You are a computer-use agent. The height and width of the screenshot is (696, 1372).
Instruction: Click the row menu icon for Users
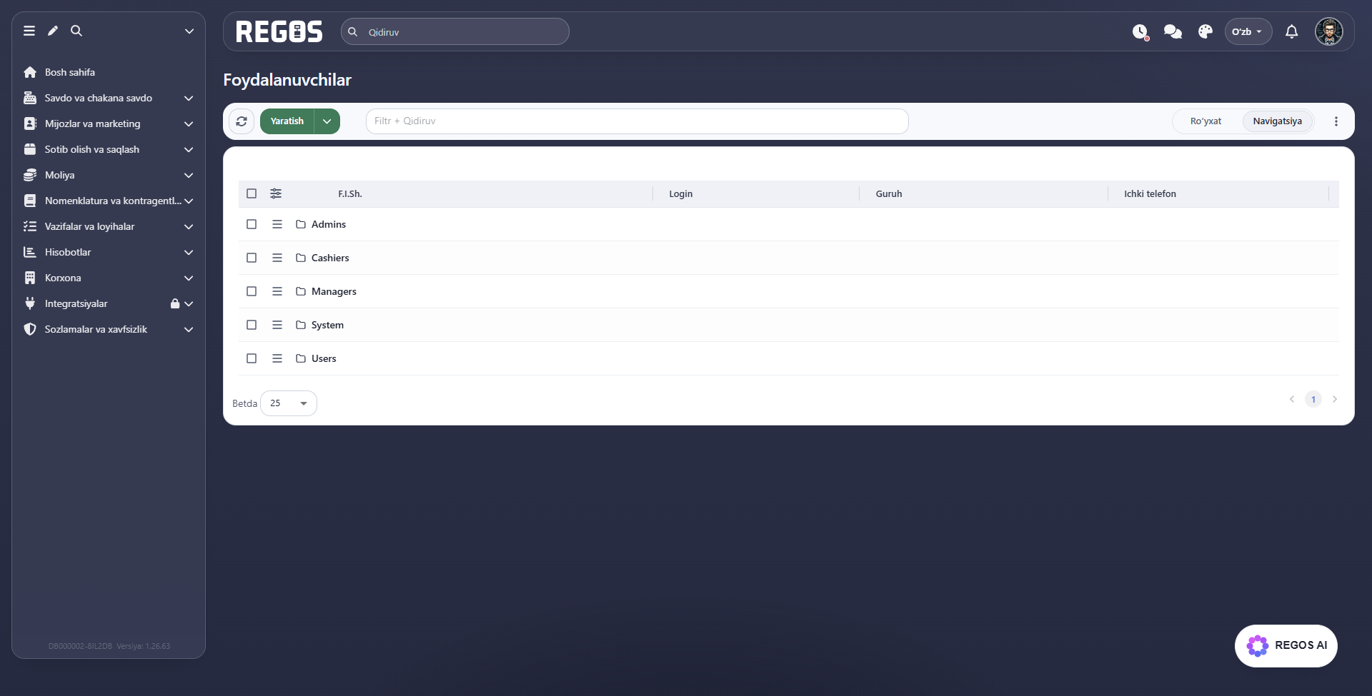(x=277, y=358)
